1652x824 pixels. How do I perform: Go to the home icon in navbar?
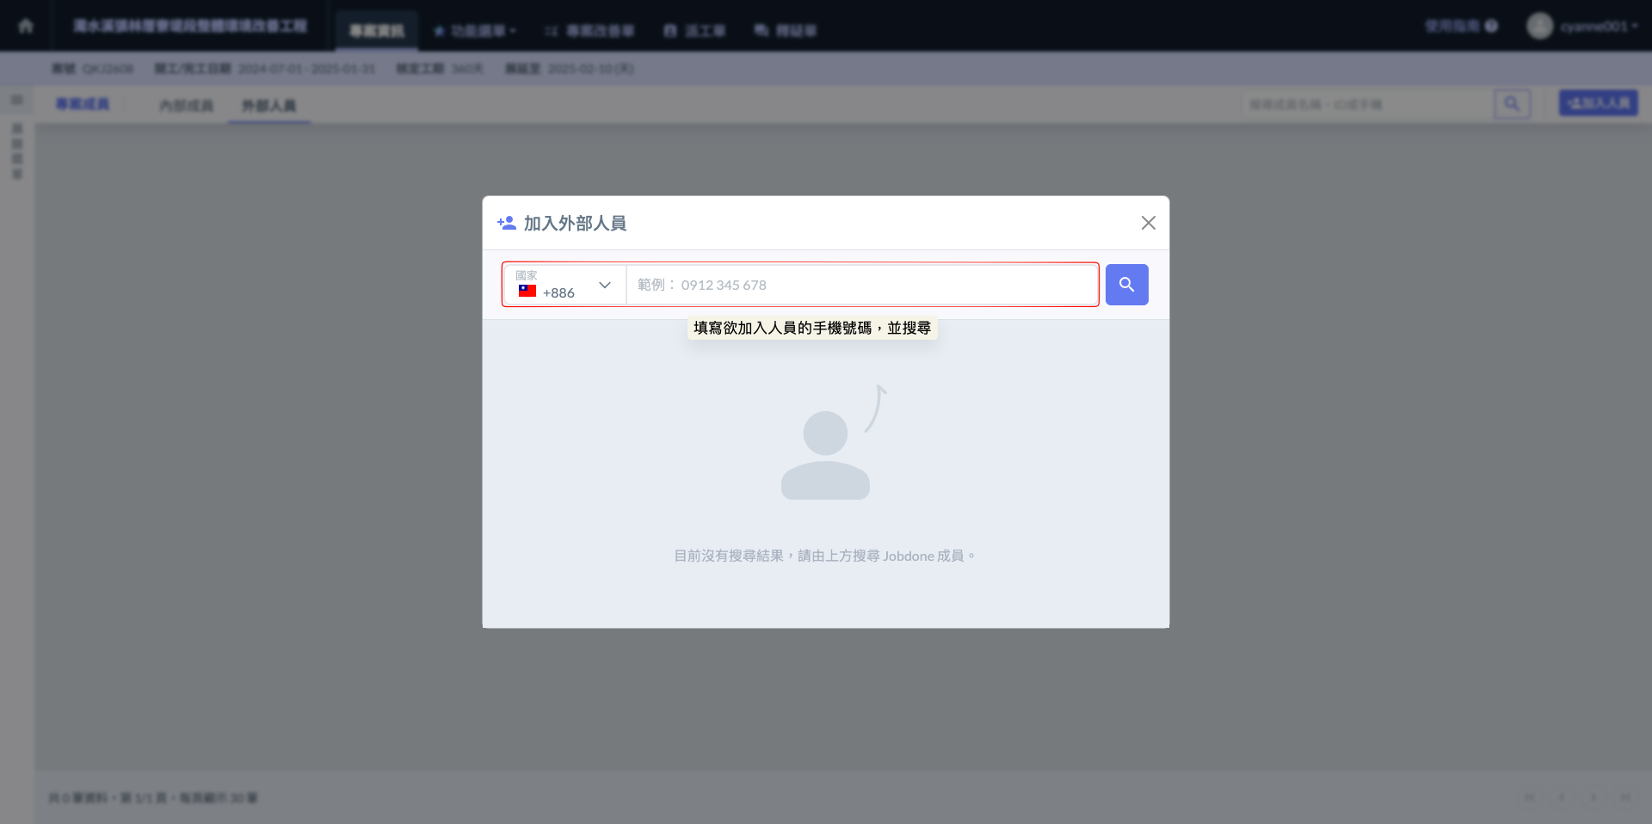(x=26, y=26)
